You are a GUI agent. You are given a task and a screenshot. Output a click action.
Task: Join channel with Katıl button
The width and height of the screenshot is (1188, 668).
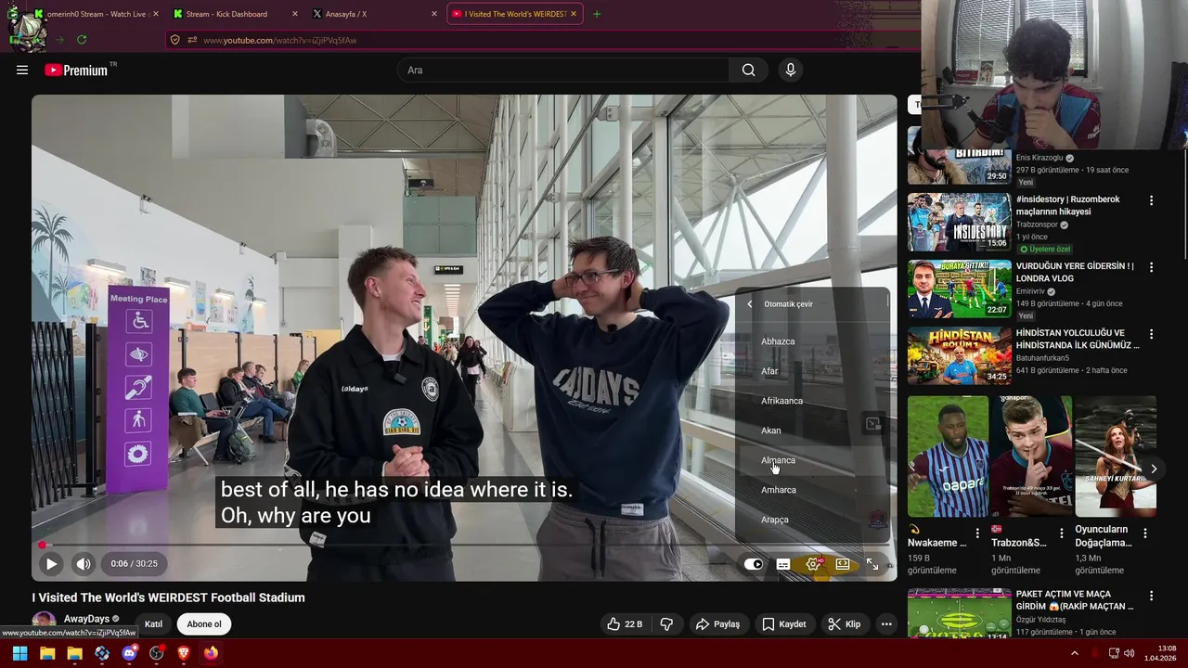(x=153, y=624)
